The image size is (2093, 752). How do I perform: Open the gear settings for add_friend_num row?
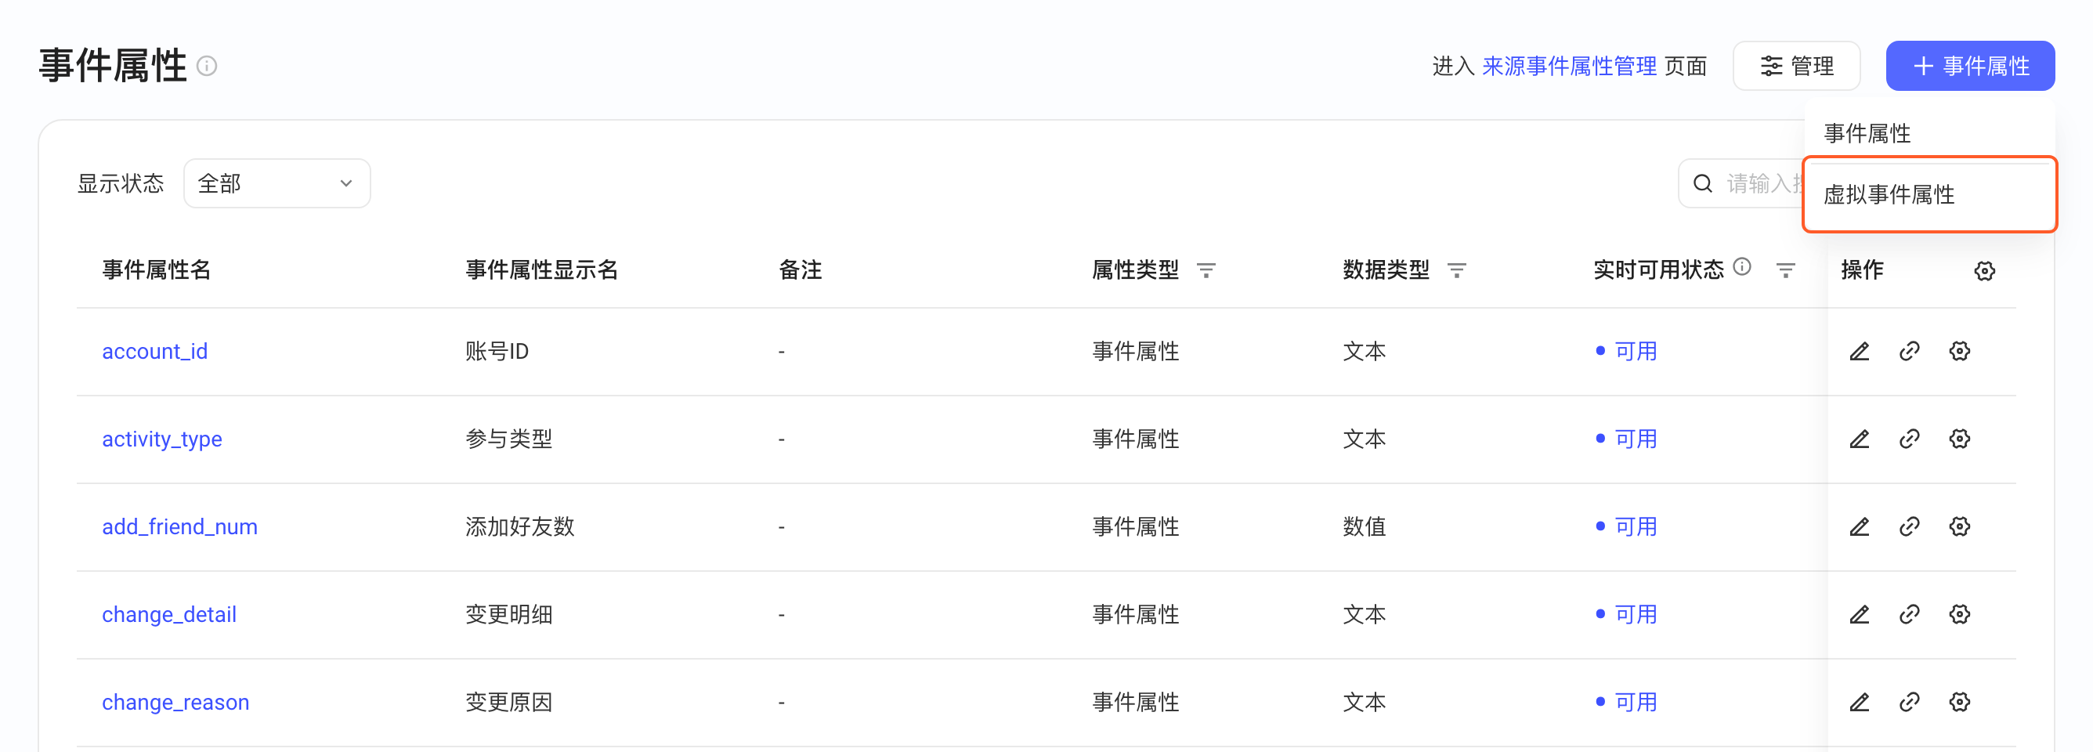[x=1960, y=527]
